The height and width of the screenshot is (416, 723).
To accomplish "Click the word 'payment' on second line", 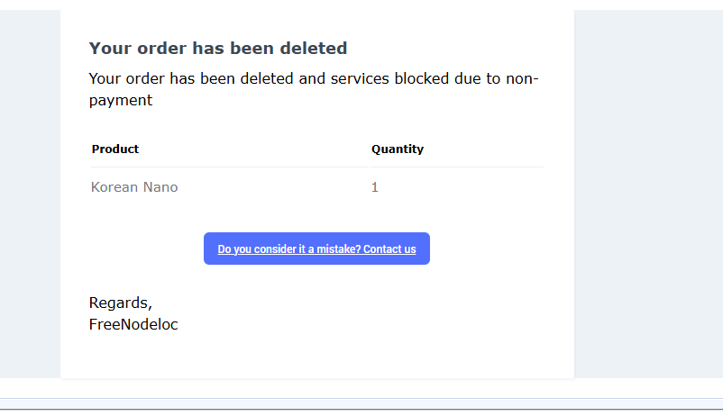I will click(120, 101).
